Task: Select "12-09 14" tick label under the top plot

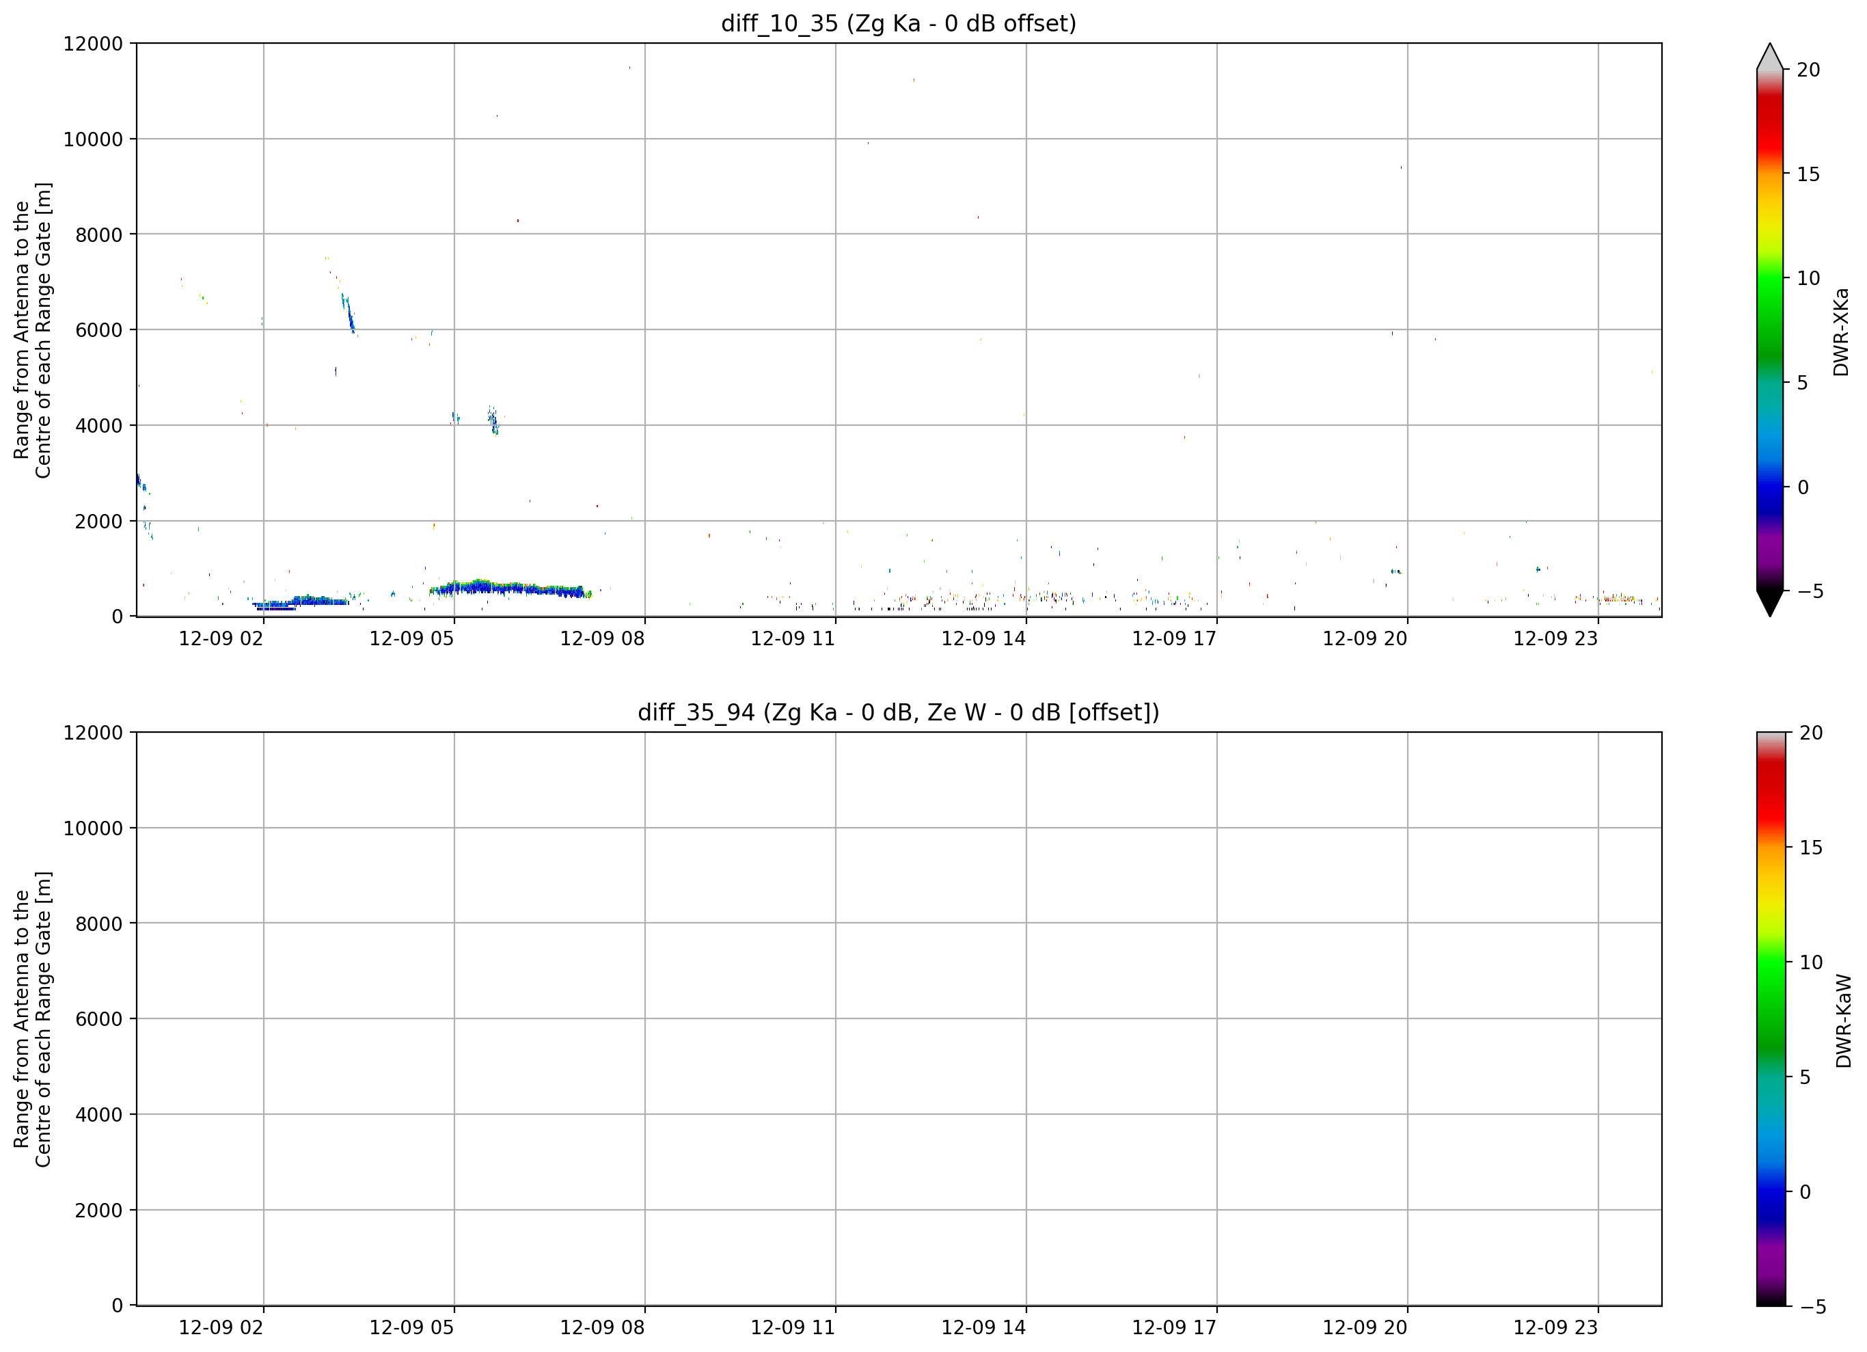Action: tap(983, 639)
